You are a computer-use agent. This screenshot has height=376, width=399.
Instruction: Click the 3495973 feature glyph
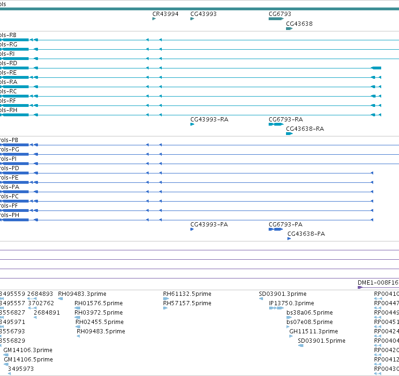pos(9,374)
